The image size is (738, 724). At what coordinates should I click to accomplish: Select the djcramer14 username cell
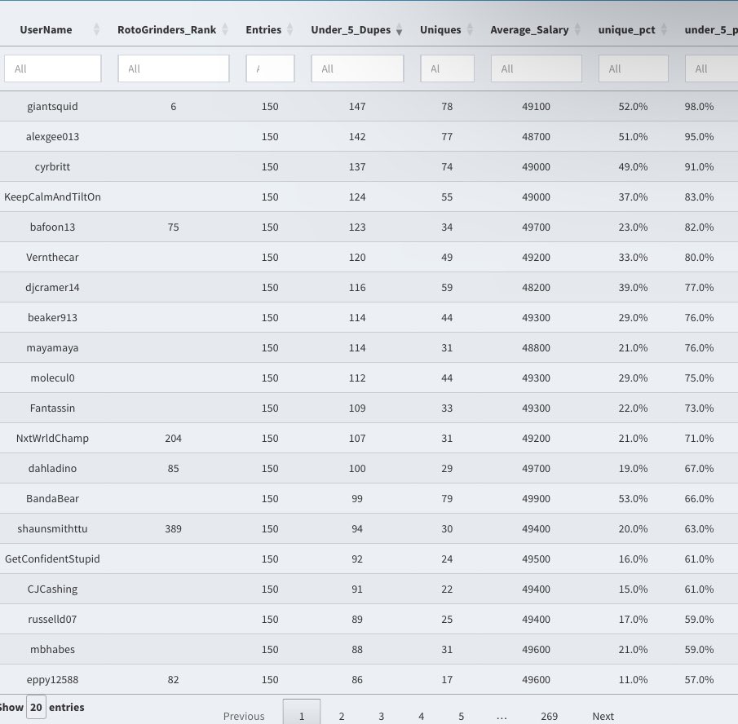[53, 287]
